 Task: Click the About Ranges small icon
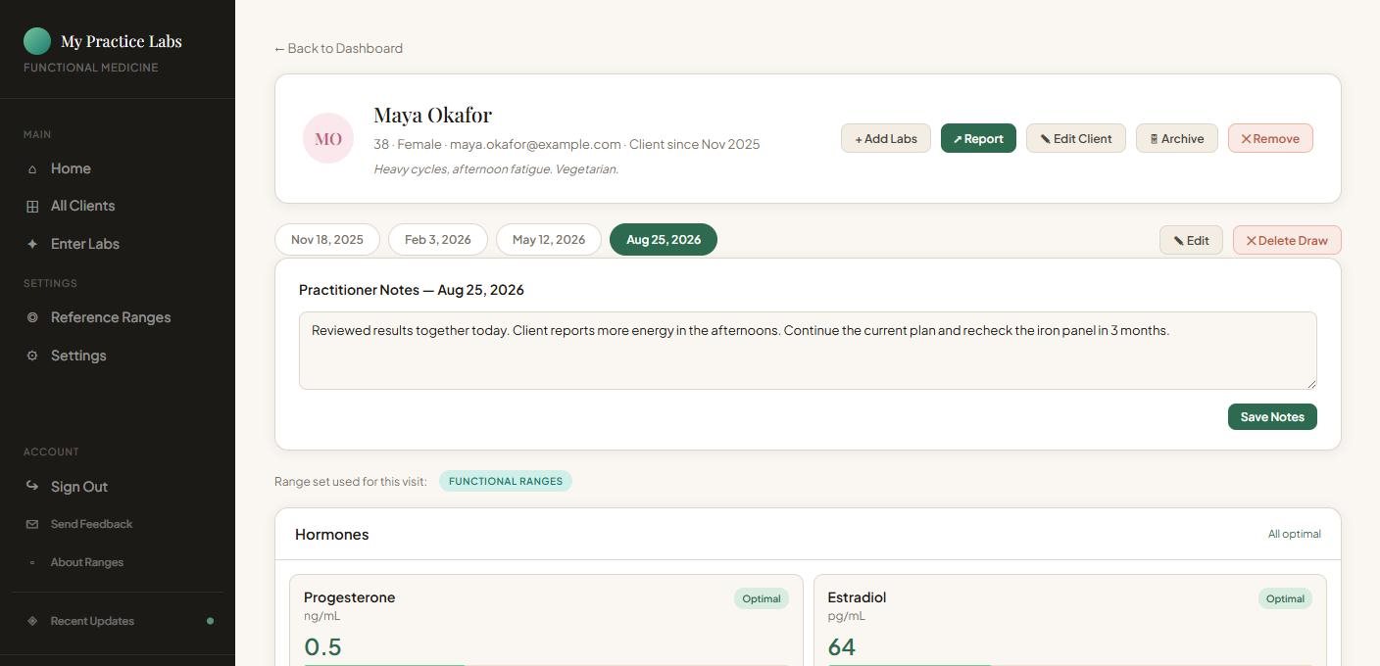(x=32, y=562)
